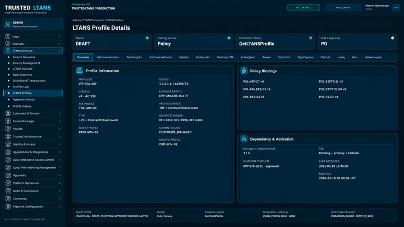
Task: Expand the Policies chevron
Action: pyautogui.click(x=59, y=129)
